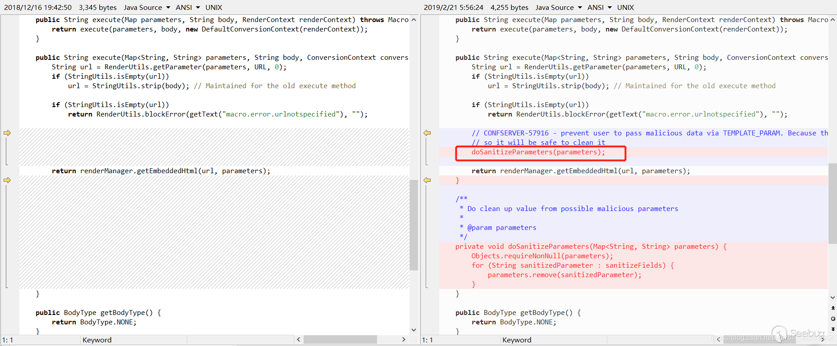This screenshot has width=837, height=346.
Task: Open the left pane Java Source file format dropdown
Action: 147,7
